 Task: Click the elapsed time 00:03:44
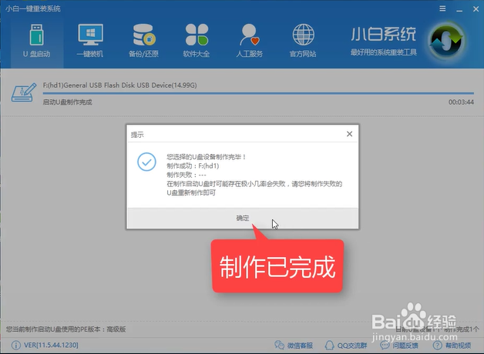(461, 102)
